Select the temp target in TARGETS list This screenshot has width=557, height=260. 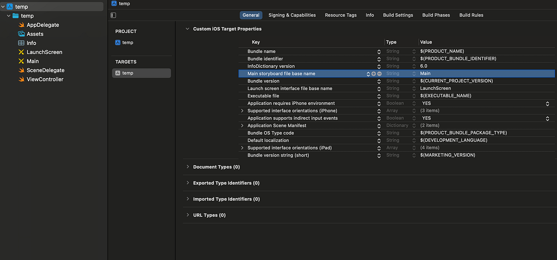pos(128,73)
